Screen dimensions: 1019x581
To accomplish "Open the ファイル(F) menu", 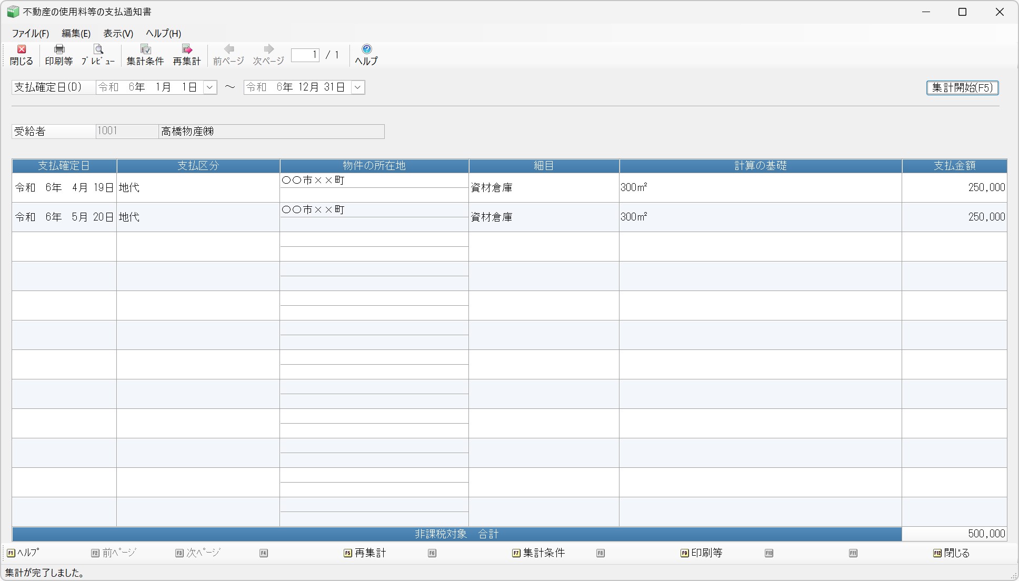I will pyautogui.click(x=31, y=34).
